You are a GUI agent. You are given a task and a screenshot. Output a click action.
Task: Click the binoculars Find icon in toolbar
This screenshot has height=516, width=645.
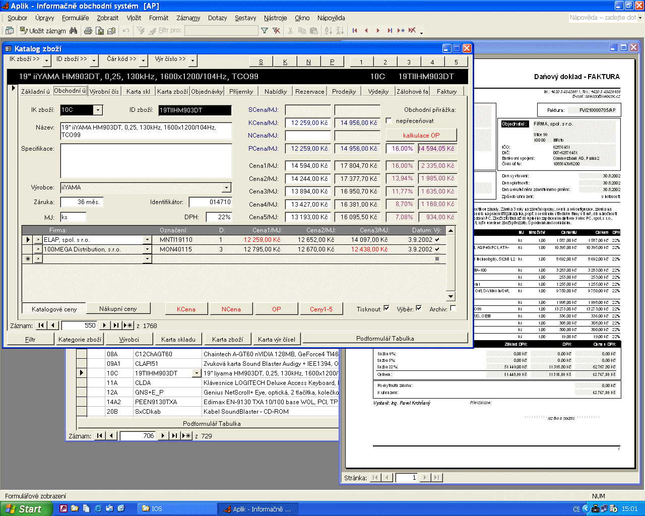(74, 31)
